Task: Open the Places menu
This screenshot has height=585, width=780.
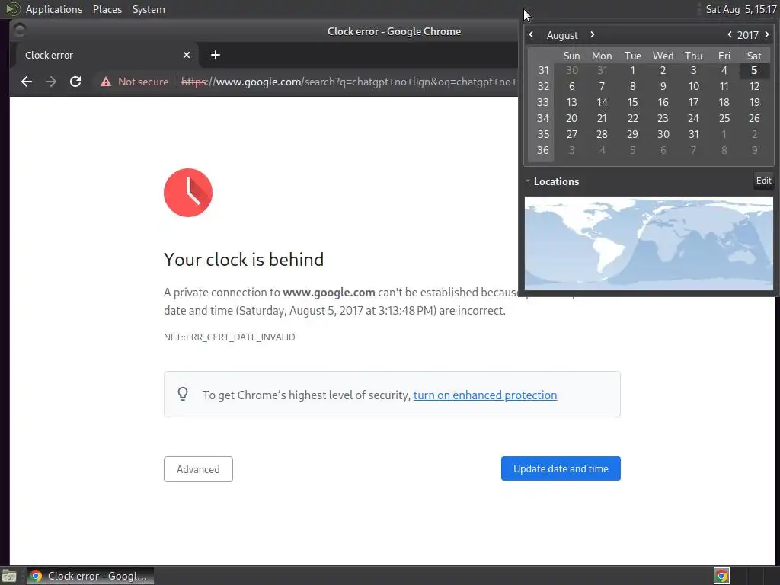Action: coord(107,9)
